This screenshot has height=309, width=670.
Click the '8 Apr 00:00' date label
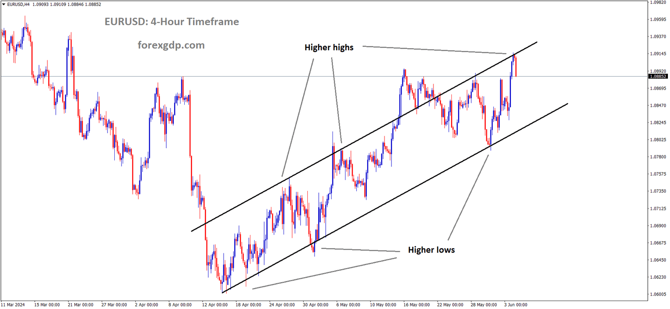(180, 305)
